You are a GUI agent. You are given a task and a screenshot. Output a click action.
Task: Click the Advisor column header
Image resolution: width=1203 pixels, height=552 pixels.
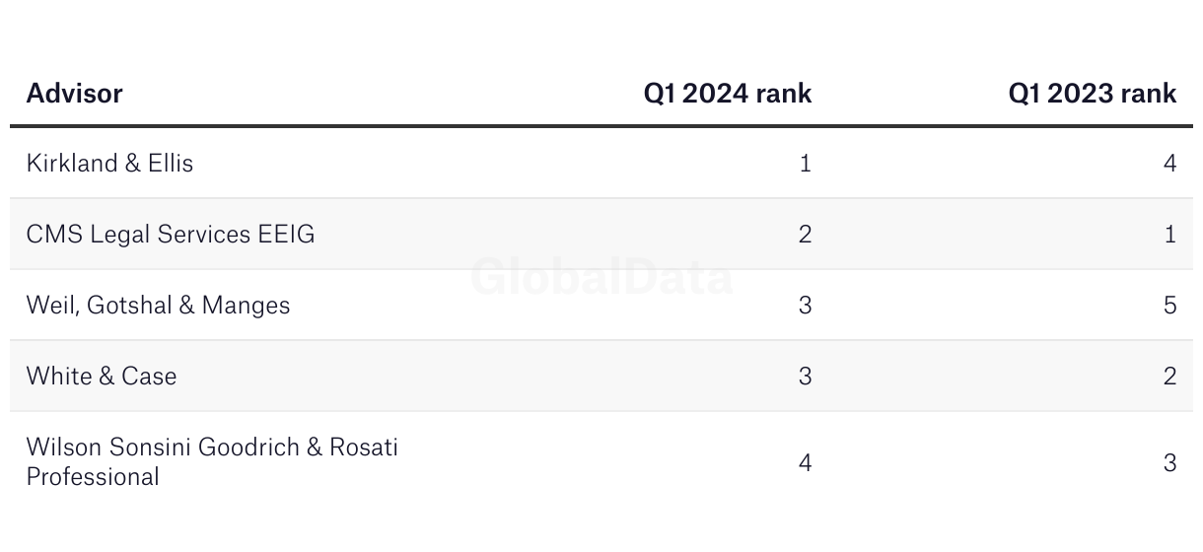pos(75,94)
